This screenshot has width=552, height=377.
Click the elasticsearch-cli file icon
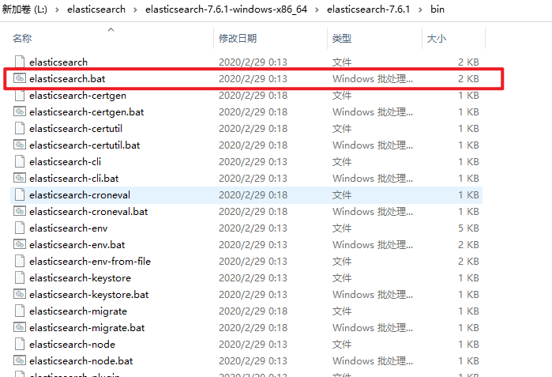coord(20,161)
